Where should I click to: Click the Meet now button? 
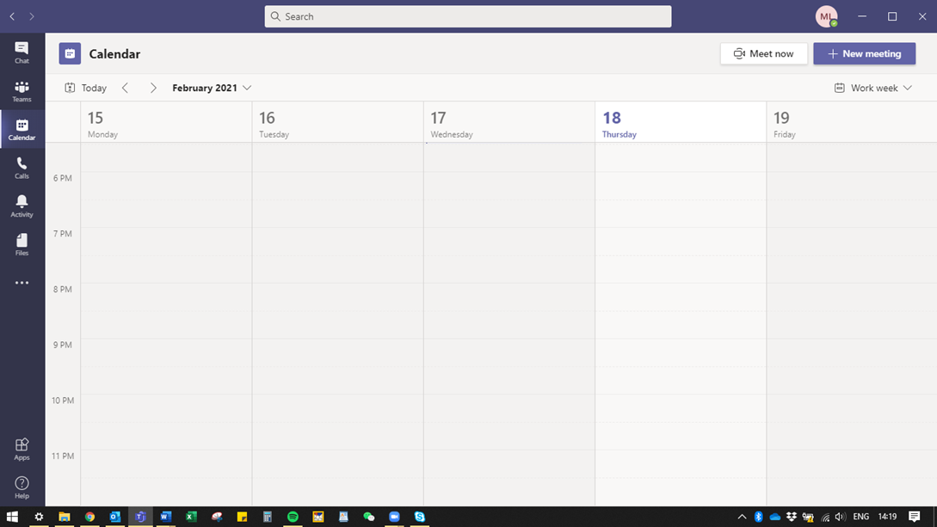click(763, 53)
